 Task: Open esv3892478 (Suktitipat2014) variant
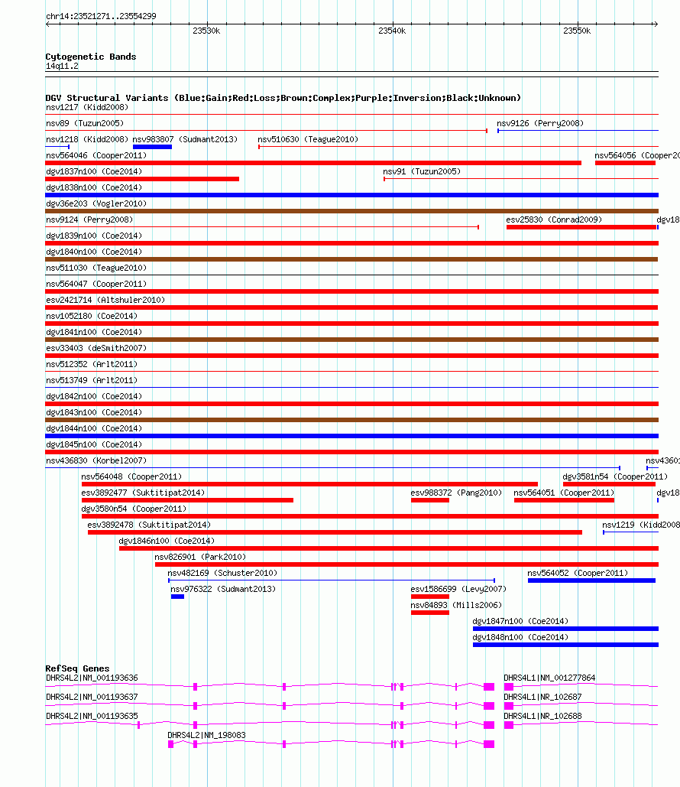[x=149, y=525]
